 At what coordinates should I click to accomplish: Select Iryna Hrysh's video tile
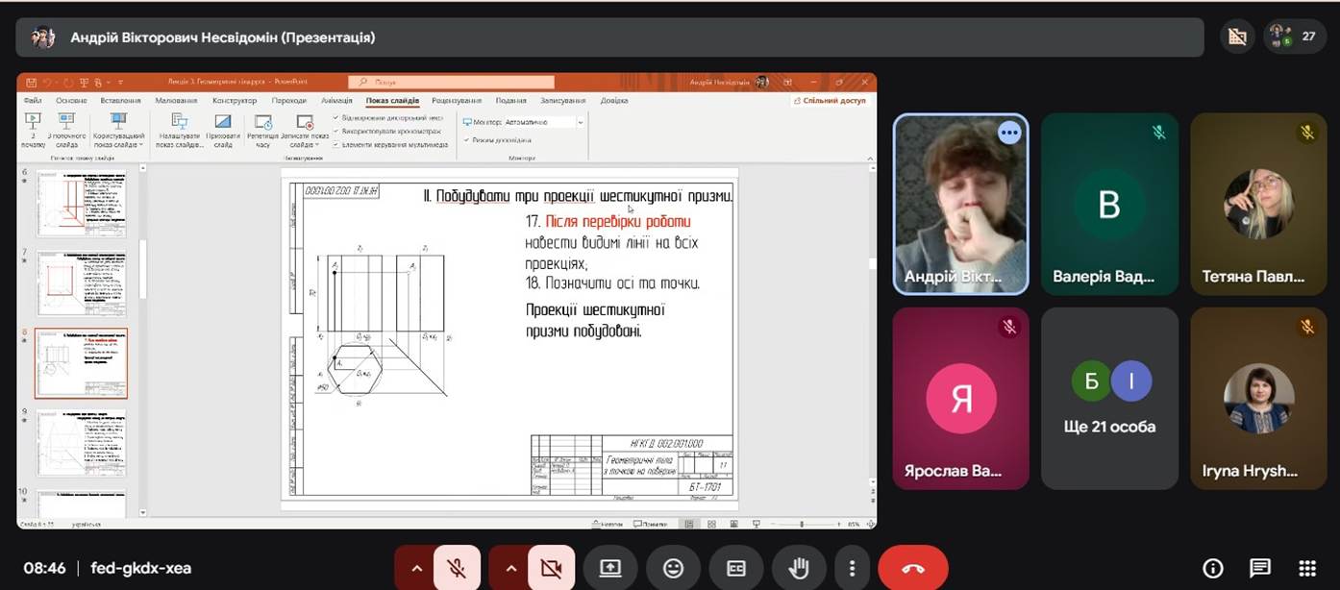(x=1258, y=399)
